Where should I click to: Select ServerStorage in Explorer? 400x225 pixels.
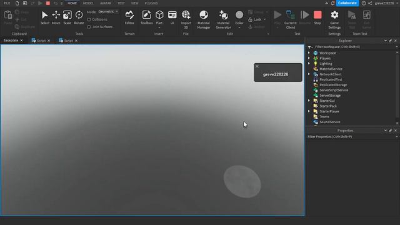click(x=330, y=96)
